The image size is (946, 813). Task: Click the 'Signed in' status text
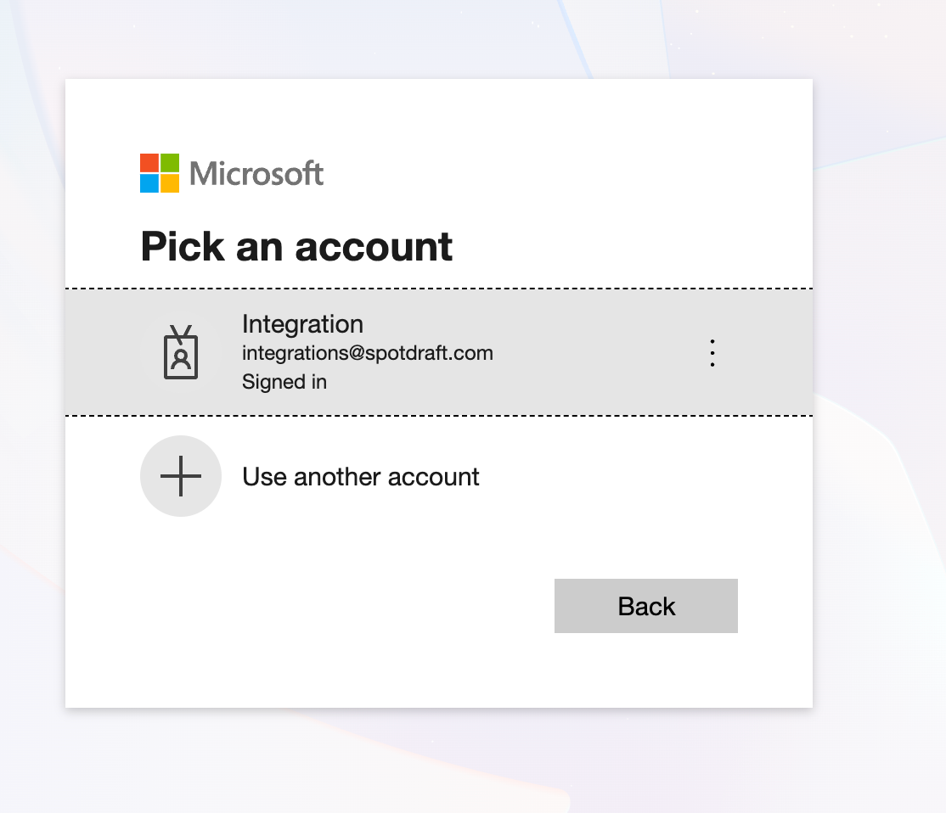click(x=284, y=382)
